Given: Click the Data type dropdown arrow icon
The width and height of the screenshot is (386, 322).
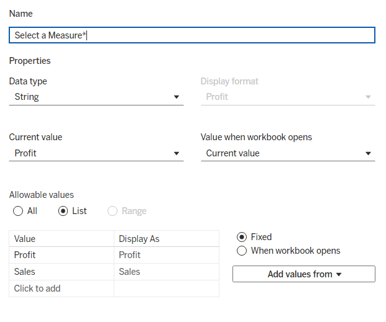Looking at the screenshot, I should click(177, 97).
